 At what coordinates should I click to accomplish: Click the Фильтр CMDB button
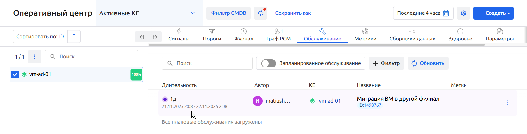(228, 13)
